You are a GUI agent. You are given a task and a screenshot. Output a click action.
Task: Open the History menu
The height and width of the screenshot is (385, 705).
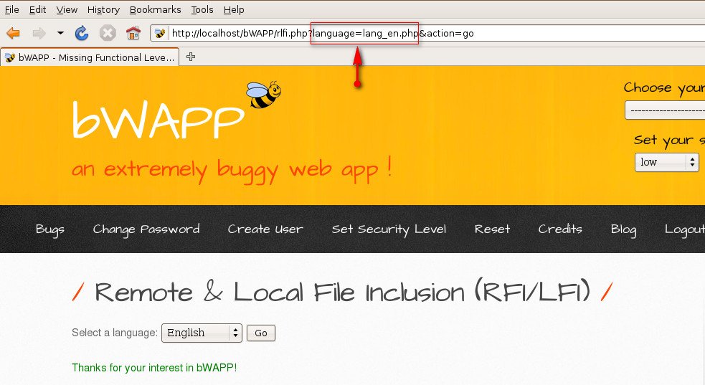coord(103,9)
